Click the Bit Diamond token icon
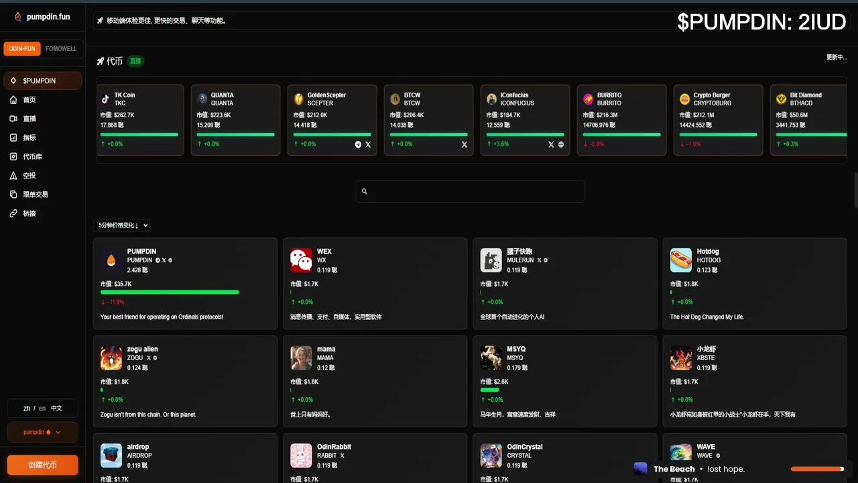This screenshot has height=483, width=858. point(781,99)
